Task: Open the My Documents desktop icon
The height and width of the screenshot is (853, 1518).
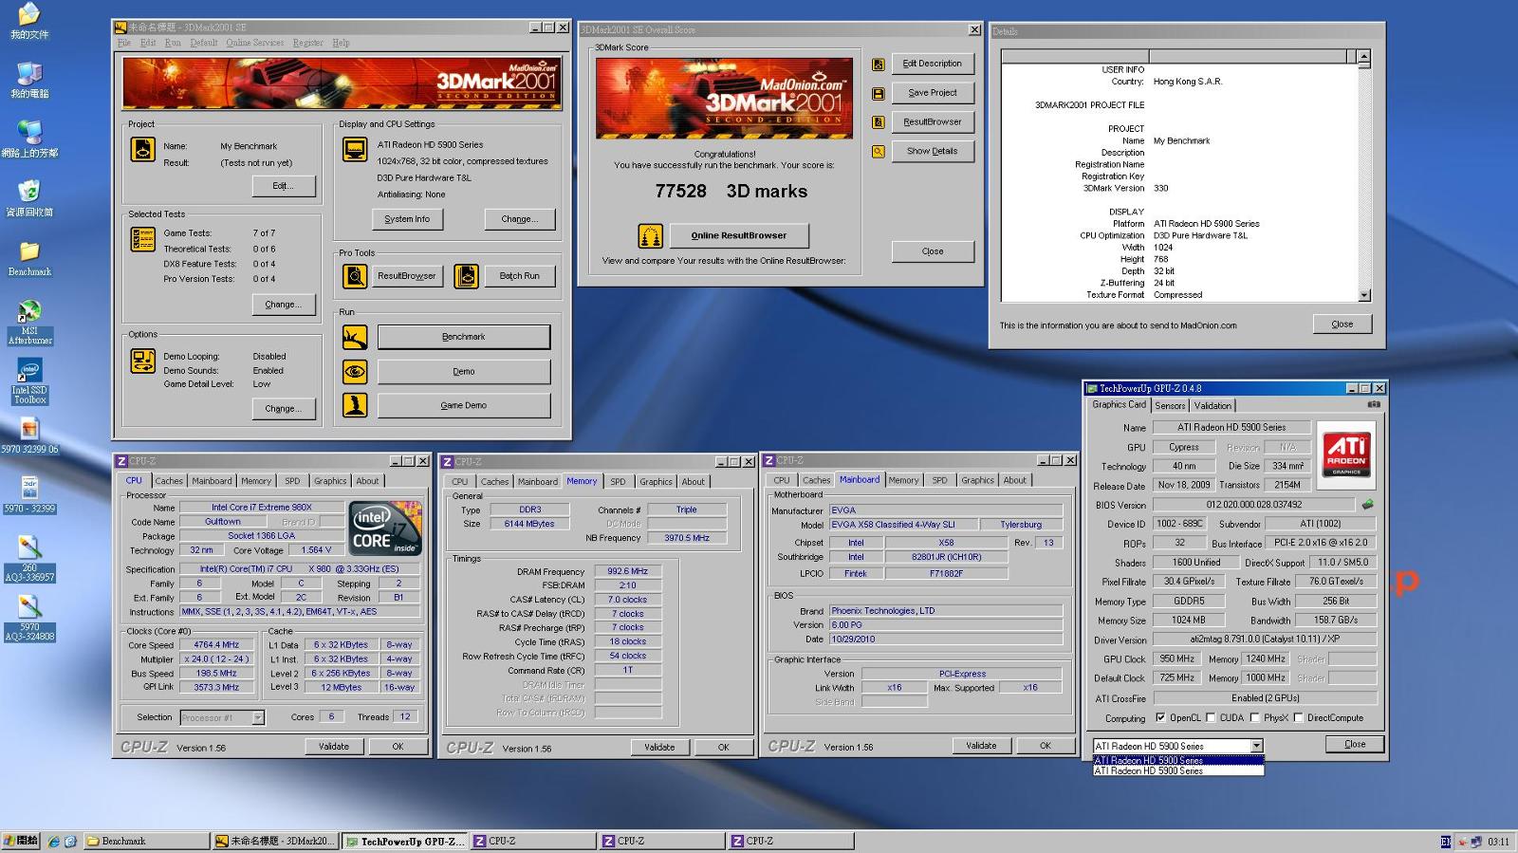Action: [x=29, y=20]
